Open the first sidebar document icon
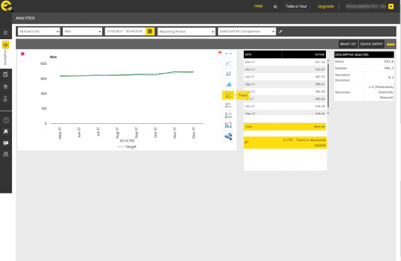Screen dimensions: 401x261 (x=5, y=32)
